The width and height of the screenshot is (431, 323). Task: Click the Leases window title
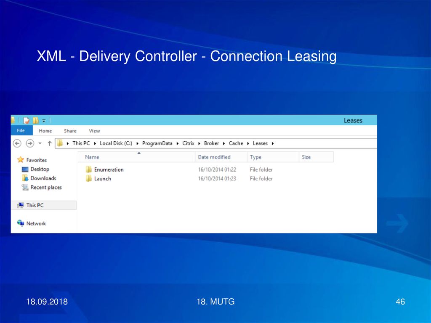[x=353, y=121]
